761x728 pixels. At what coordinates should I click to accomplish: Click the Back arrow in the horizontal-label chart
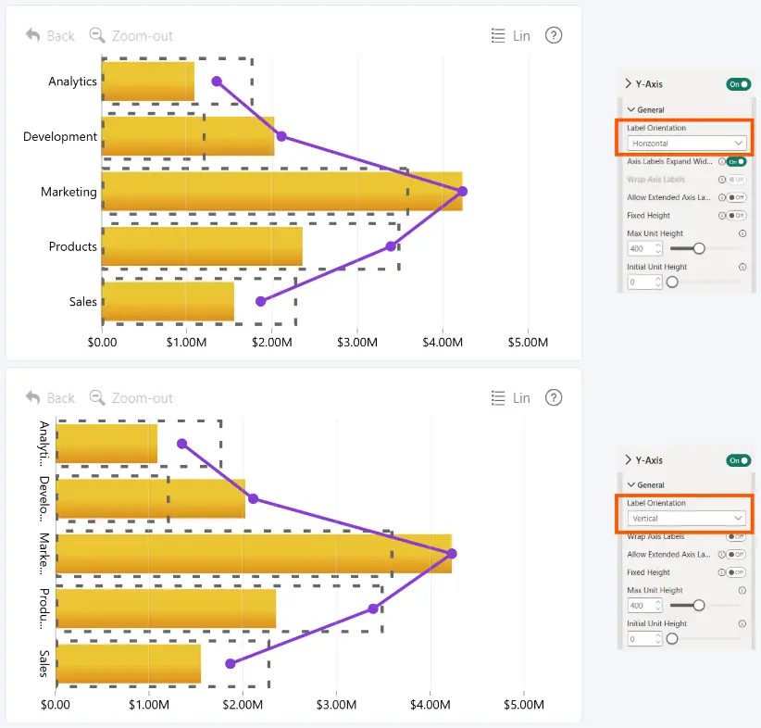pos(33,35)
